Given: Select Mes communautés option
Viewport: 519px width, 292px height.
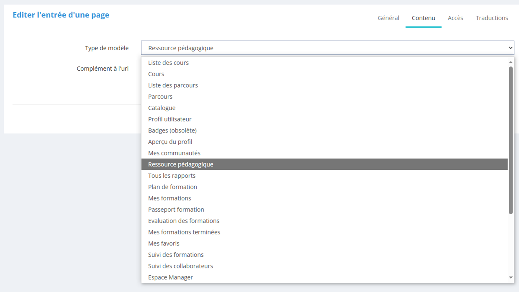Looking at the screenshot, I should 174,153.
